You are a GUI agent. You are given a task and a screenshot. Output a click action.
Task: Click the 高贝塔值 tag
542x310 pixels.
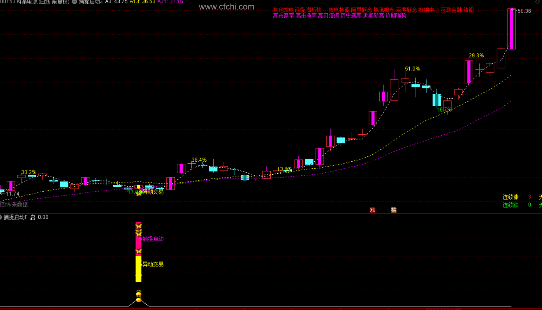[x=328, y=16]
